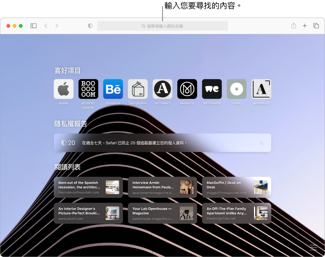
Task: Select the Apple favorite icon
Action: [x=63, y=89]
